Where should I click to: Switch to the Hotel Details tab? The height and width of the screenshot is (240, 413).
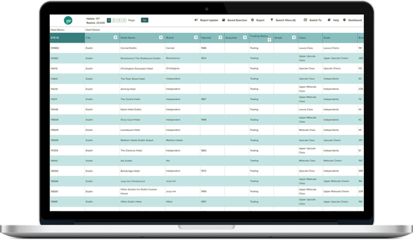point(93,30)
